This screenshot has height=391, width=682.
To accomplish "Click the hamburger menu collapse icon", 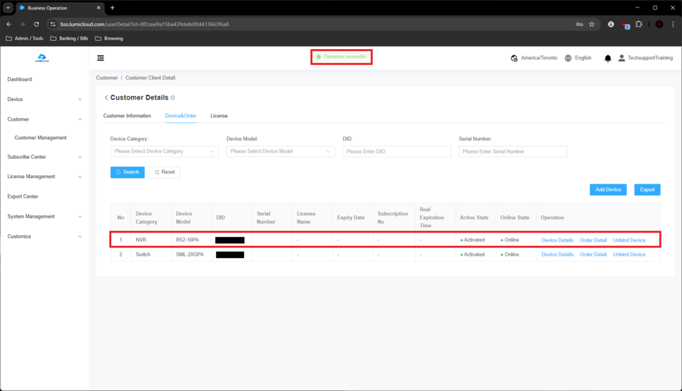I will (101, 59).
